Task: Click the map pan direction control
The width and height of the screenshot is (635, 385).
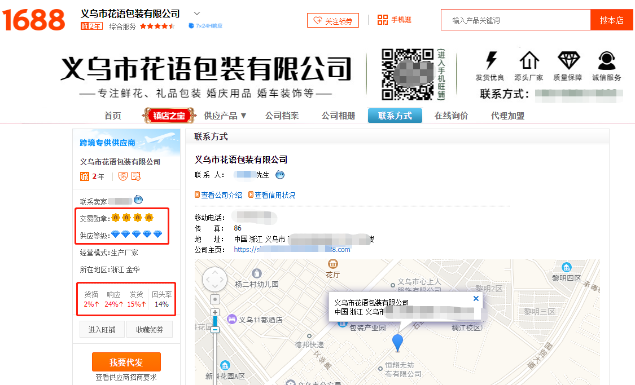Action: click(215, 279)
